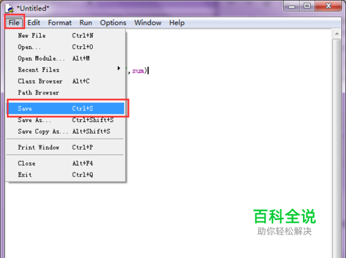Click the vertical scrollbar track
346x258 pixels.
point(337,148)
